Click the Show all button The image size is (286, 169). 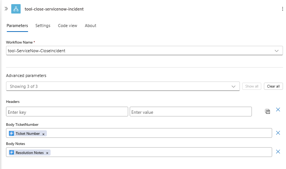pos(252,86)
